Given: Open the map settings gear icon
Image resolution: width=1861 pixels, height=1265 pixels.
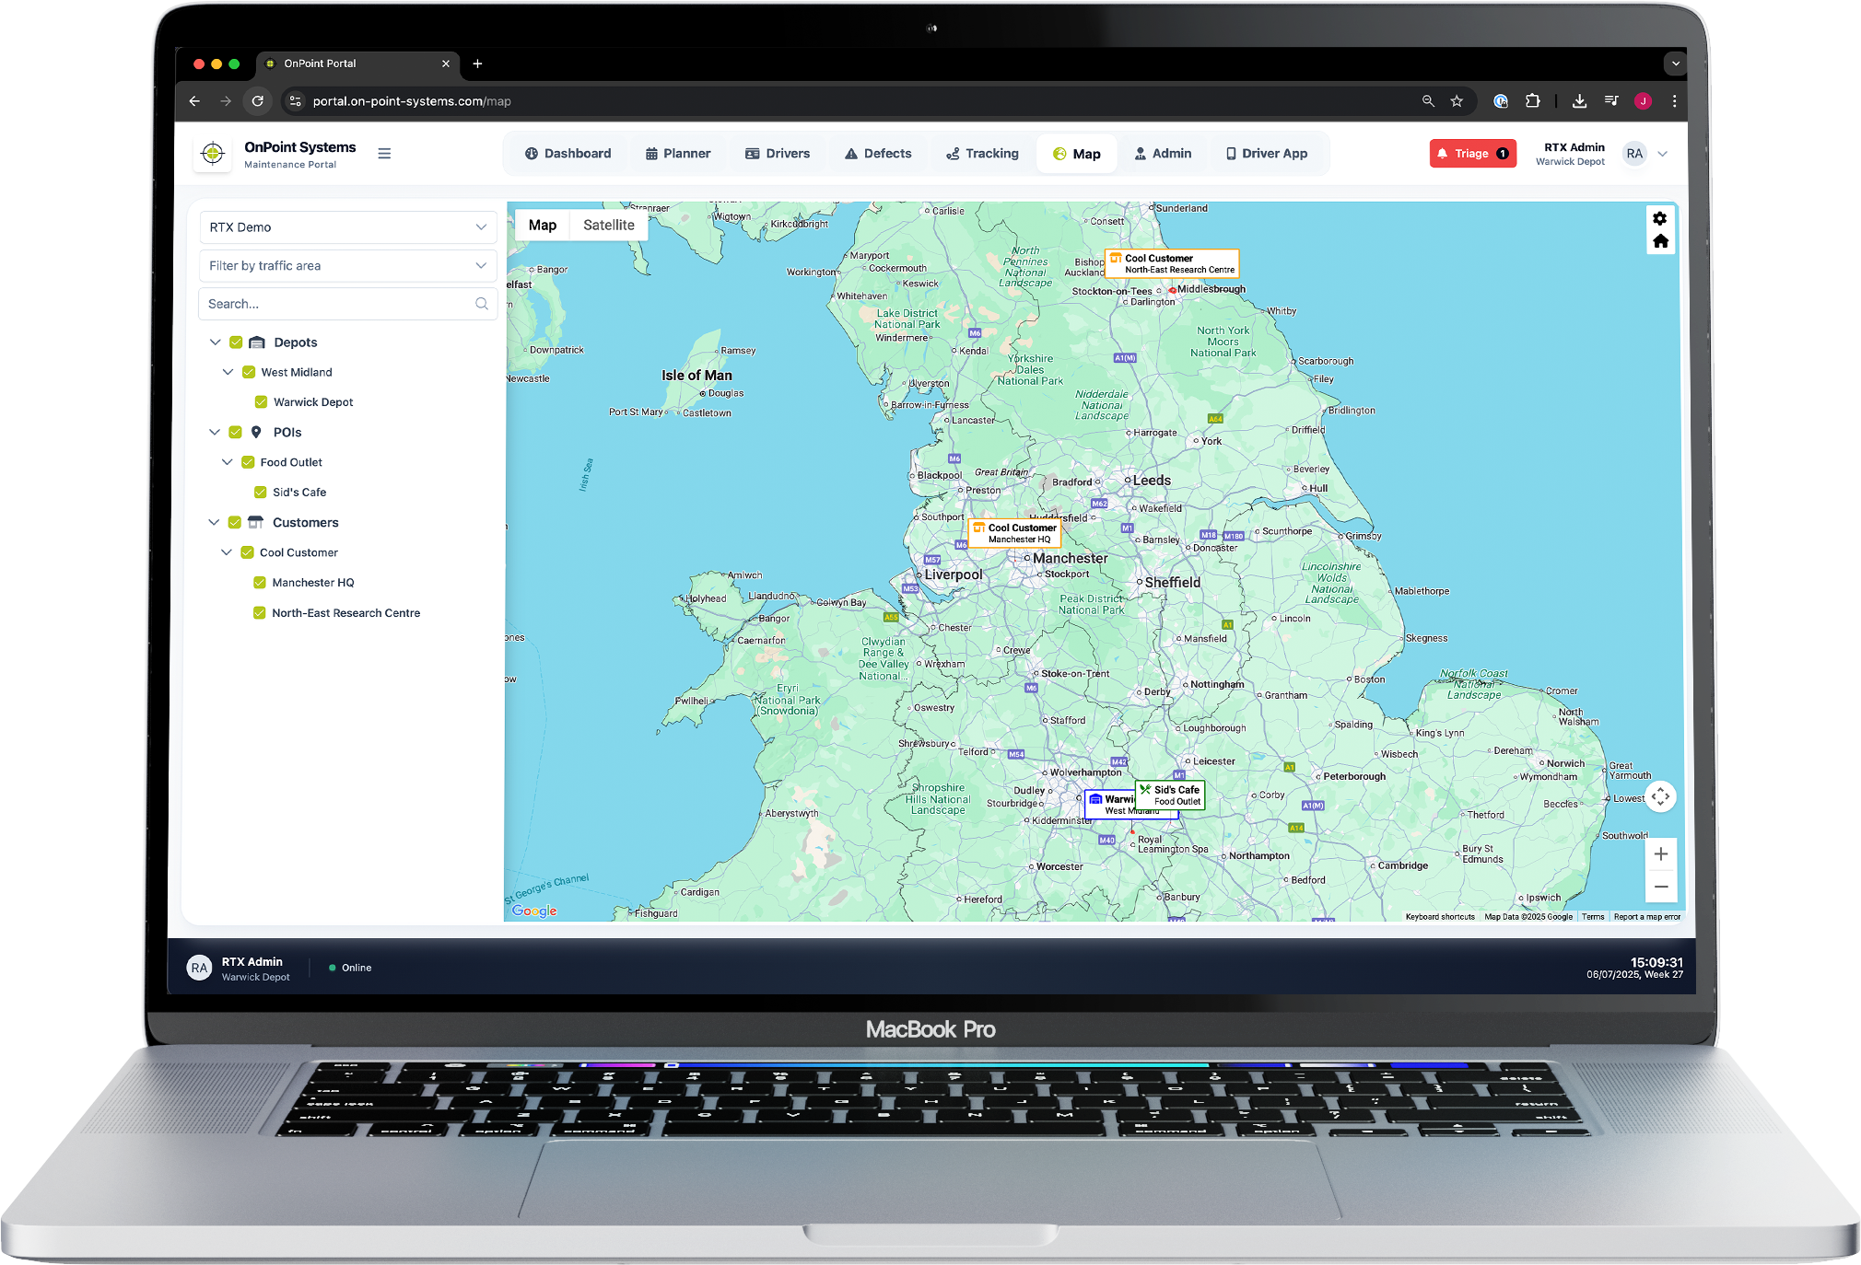Looking at the screenshot, I should 1659,218.
